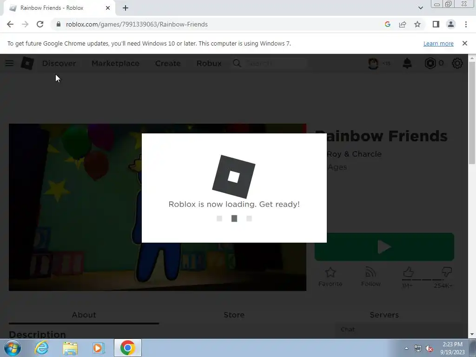Follow the Rainbow Friends game
Viewport: 476px width, 357px height.
coord(370,277)
